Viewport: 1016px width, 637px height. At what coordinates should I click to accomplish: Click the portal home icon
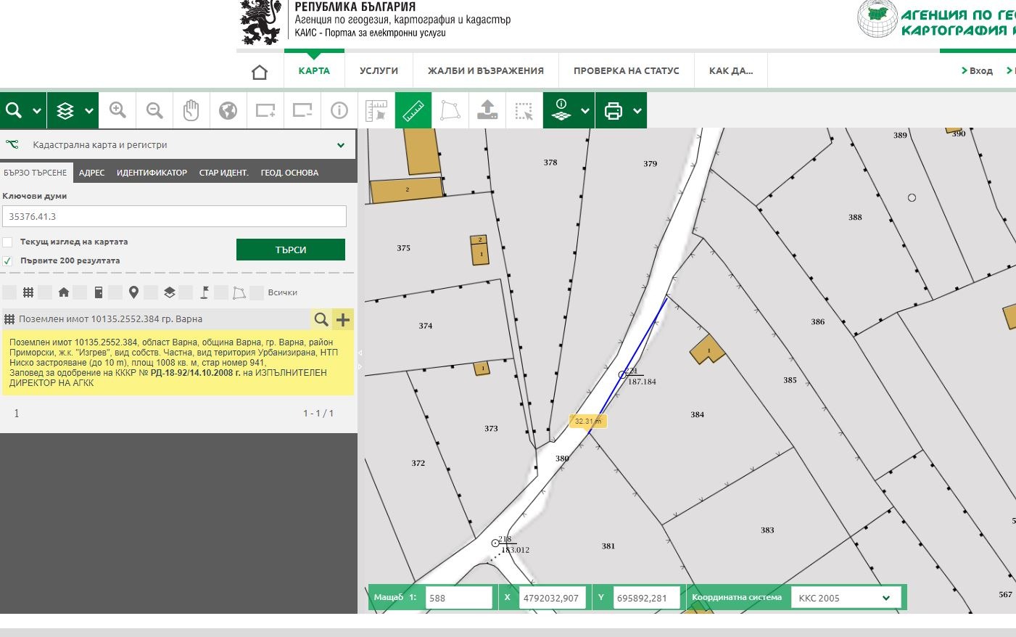click(x=260, y=71)
